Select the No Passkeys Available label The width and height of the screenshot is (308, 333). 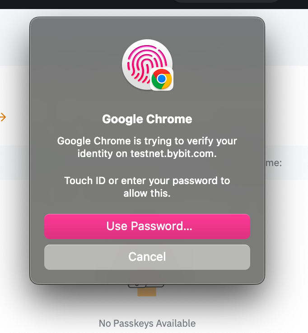pos(147,323)
